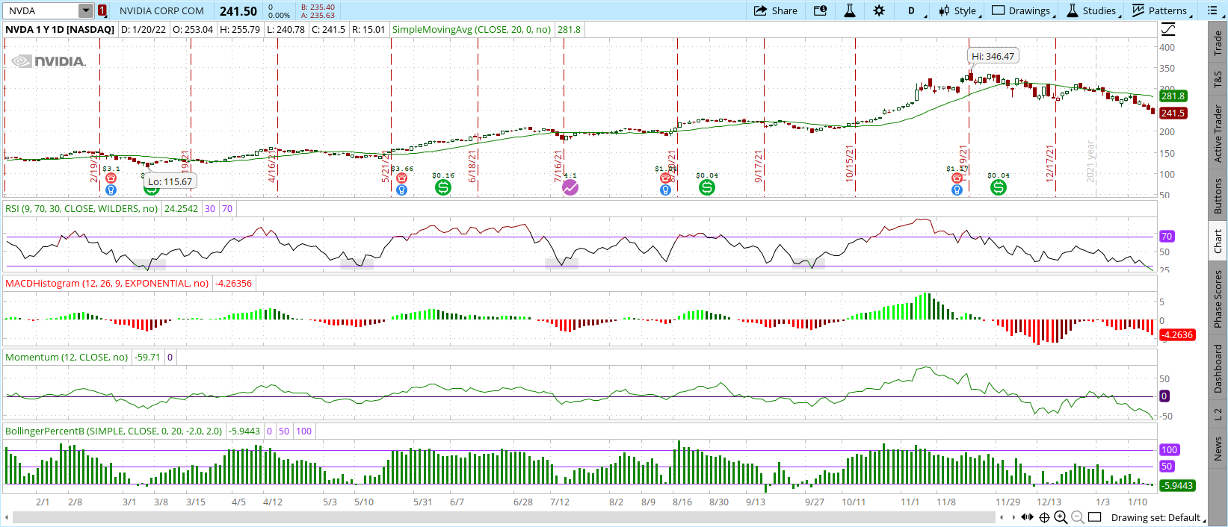Expand the NVDA symbol dropdown arrow
The height and width of the screenshot is (527, 1228).
click(x=86, y=10)
